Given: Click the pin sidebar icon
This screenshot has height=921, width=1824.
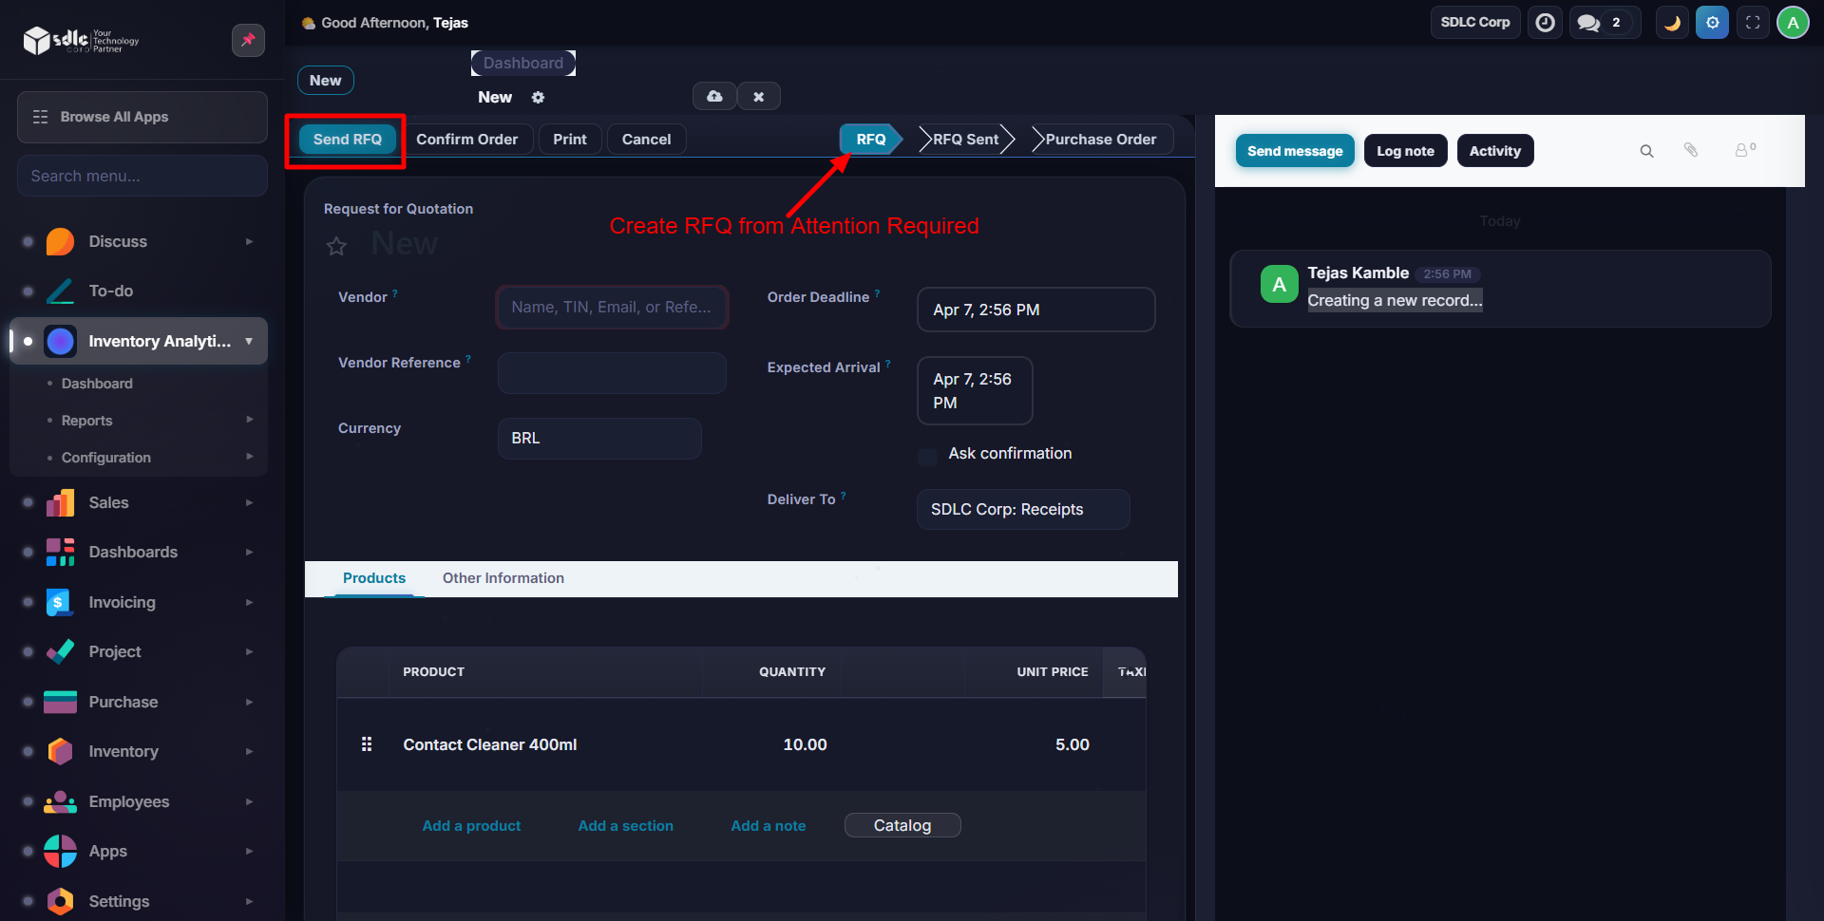Looking at the screenshot, I should coord(248,40).
